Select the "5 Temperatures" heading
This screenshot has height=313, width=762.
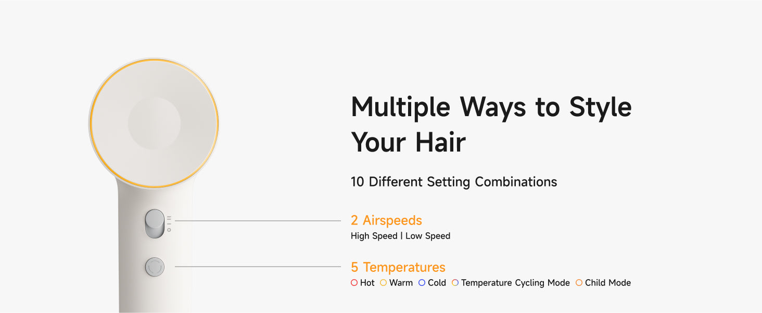pos(398,267)
